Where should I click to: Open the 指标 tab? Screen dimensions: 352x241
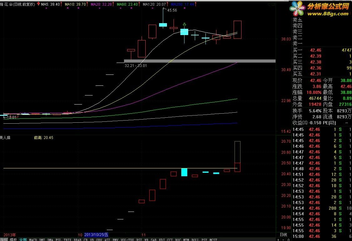tap(3, 239)
